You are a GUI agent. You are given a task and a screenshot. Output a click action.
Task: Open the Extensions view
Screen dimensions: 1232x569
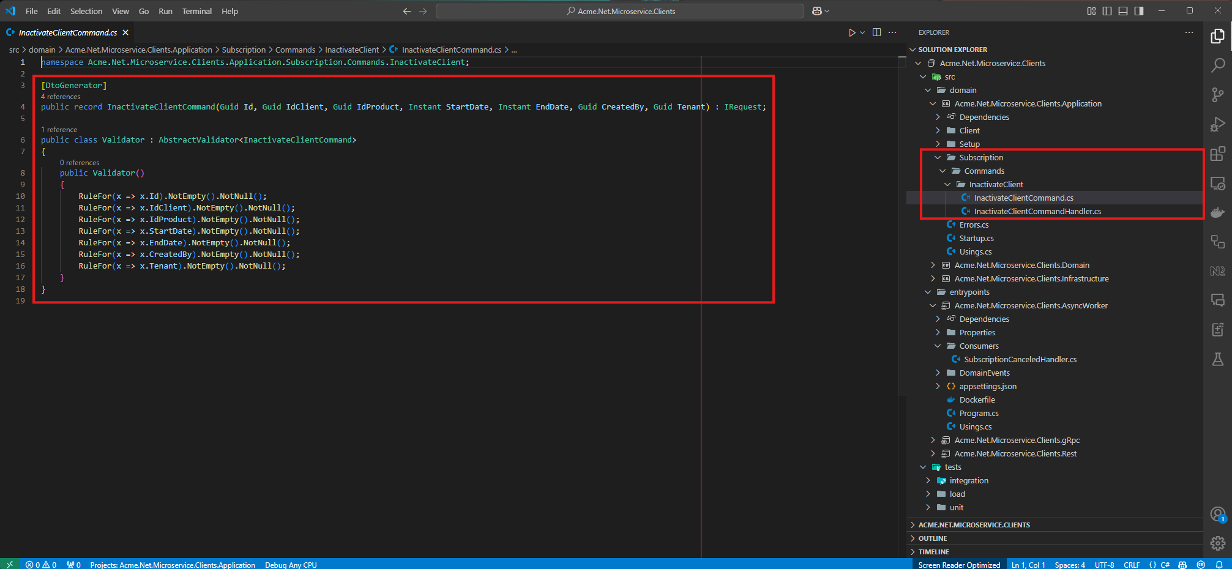pos(1218,154)
